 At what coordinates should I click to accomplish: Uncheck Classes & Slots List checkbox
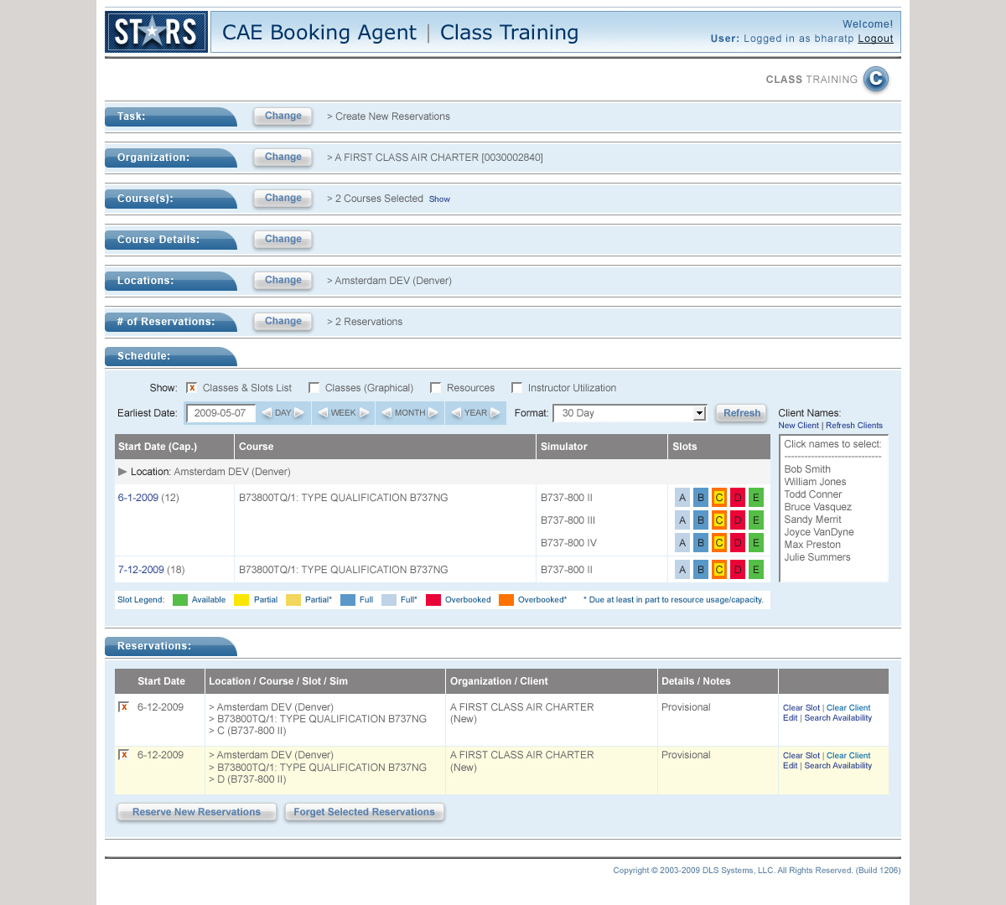(192, 388)
